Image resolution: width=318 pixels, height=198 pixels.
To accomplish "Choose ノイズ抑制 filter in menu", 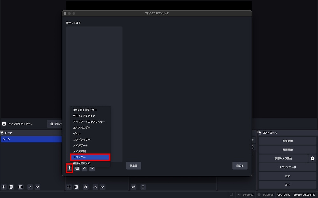I will point(90,151).
